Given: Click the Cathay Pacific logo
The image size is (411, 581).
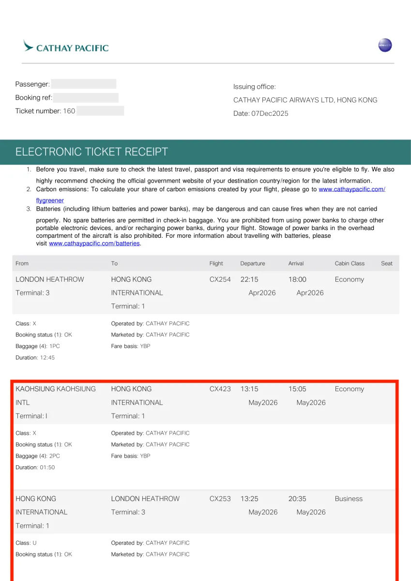Looking at the screenshot, I should point(66,46).
